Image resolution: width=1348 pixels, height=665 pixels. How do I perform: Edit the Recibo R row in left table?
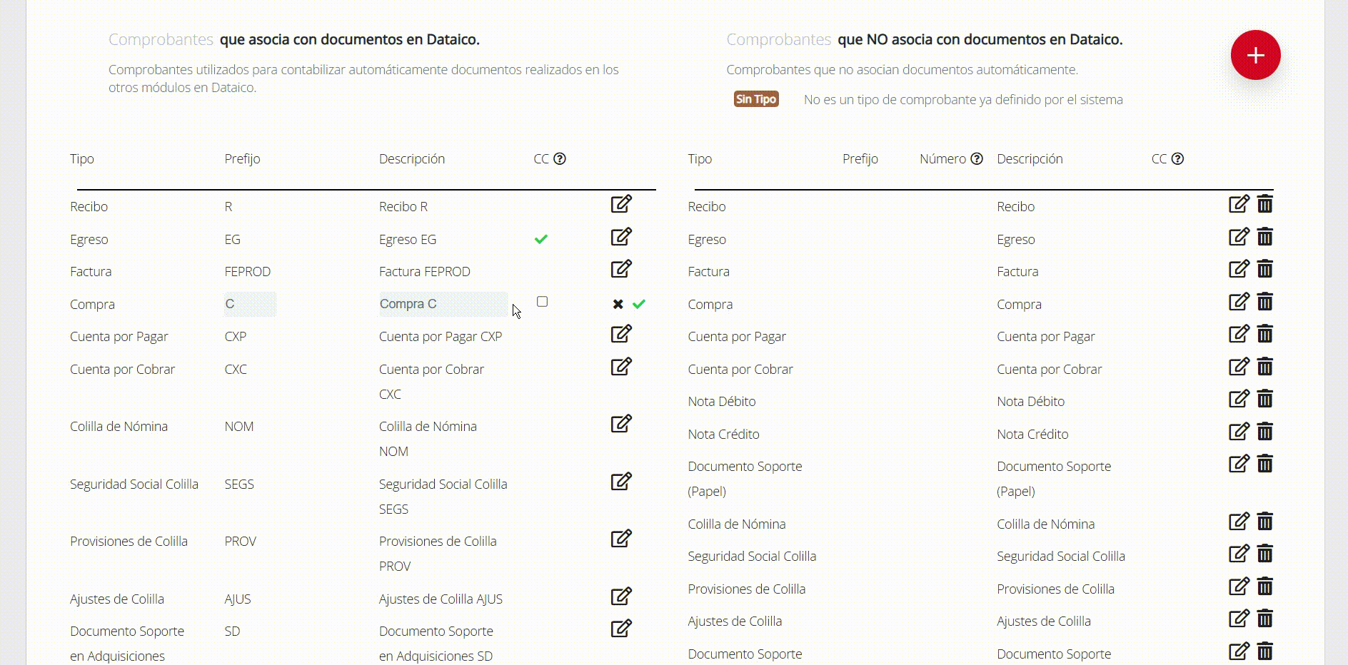(x=621, y=204)
